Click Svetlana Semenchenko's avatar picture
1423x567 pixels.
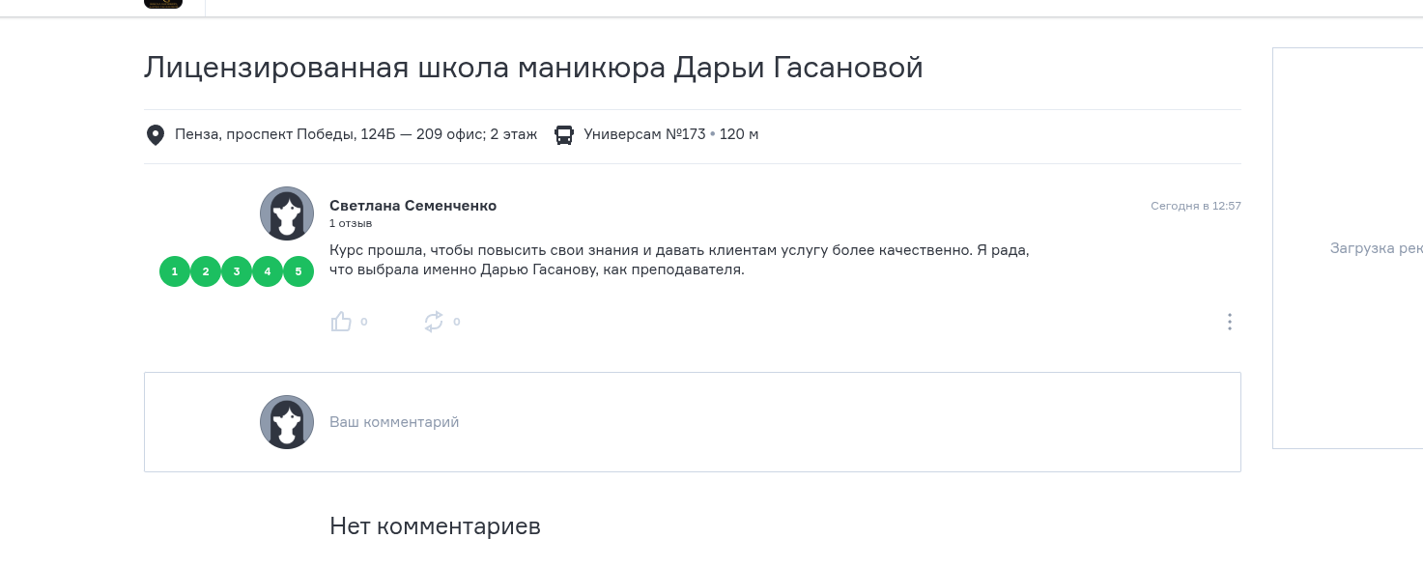(x=287, y=213)
